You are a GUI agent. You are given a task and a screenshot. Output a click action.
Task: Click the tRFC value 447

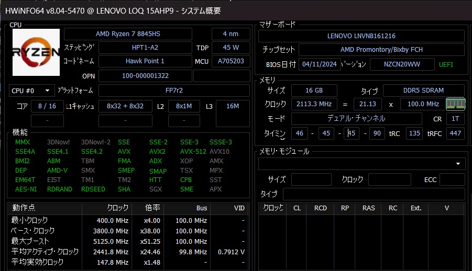[x=455, y=133]
